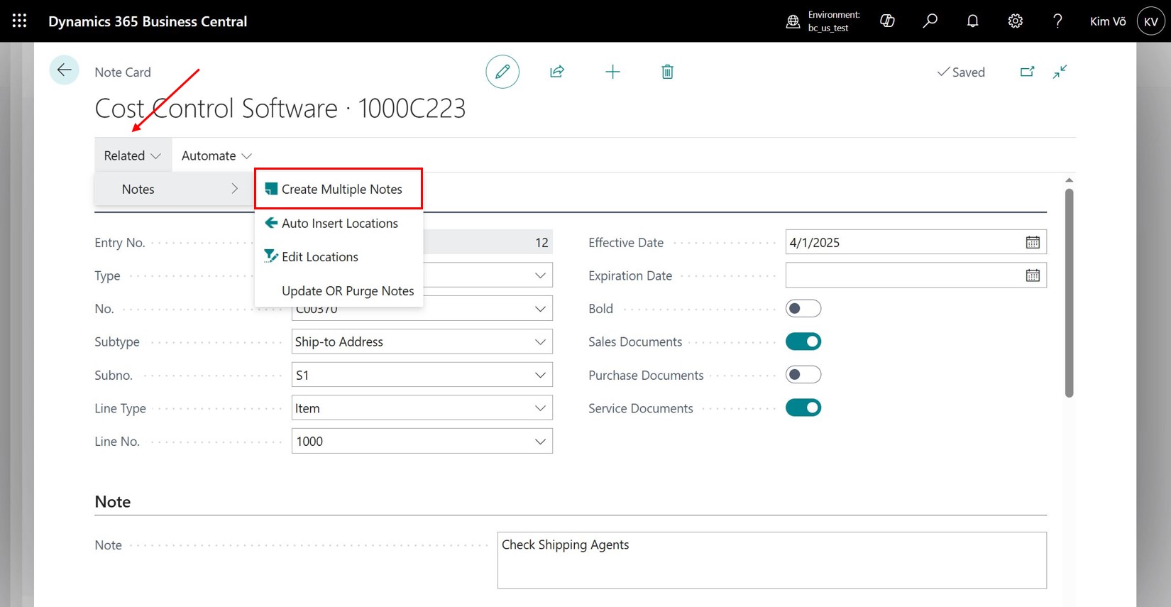The width and height of the screenshot is (1171, 607).
Task: Expand the Automate menu
Action: click(216, 155)
